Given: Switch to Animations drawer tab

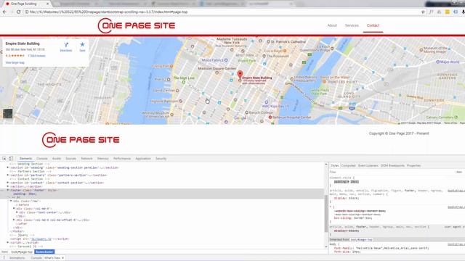Looking at the screenshot, I should [x=17, y=258].
